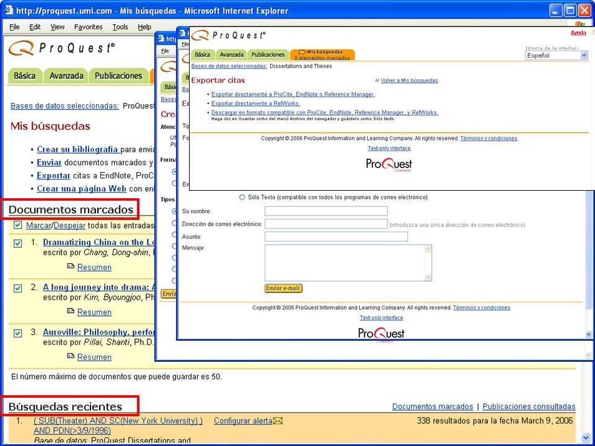This screenshot has width=595, height=446.
Task: Click Exportar directamente a RefWorks link
Action: (255, 103)
